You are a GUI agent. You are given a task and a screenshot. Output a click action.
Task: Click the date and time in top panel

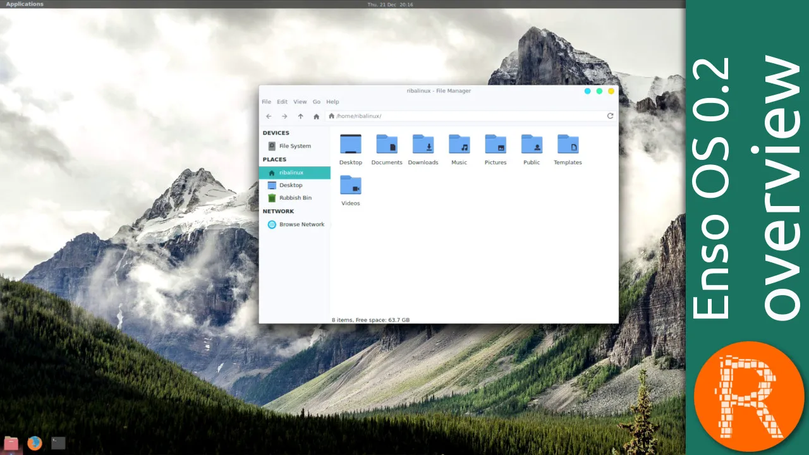pos(390,4)
